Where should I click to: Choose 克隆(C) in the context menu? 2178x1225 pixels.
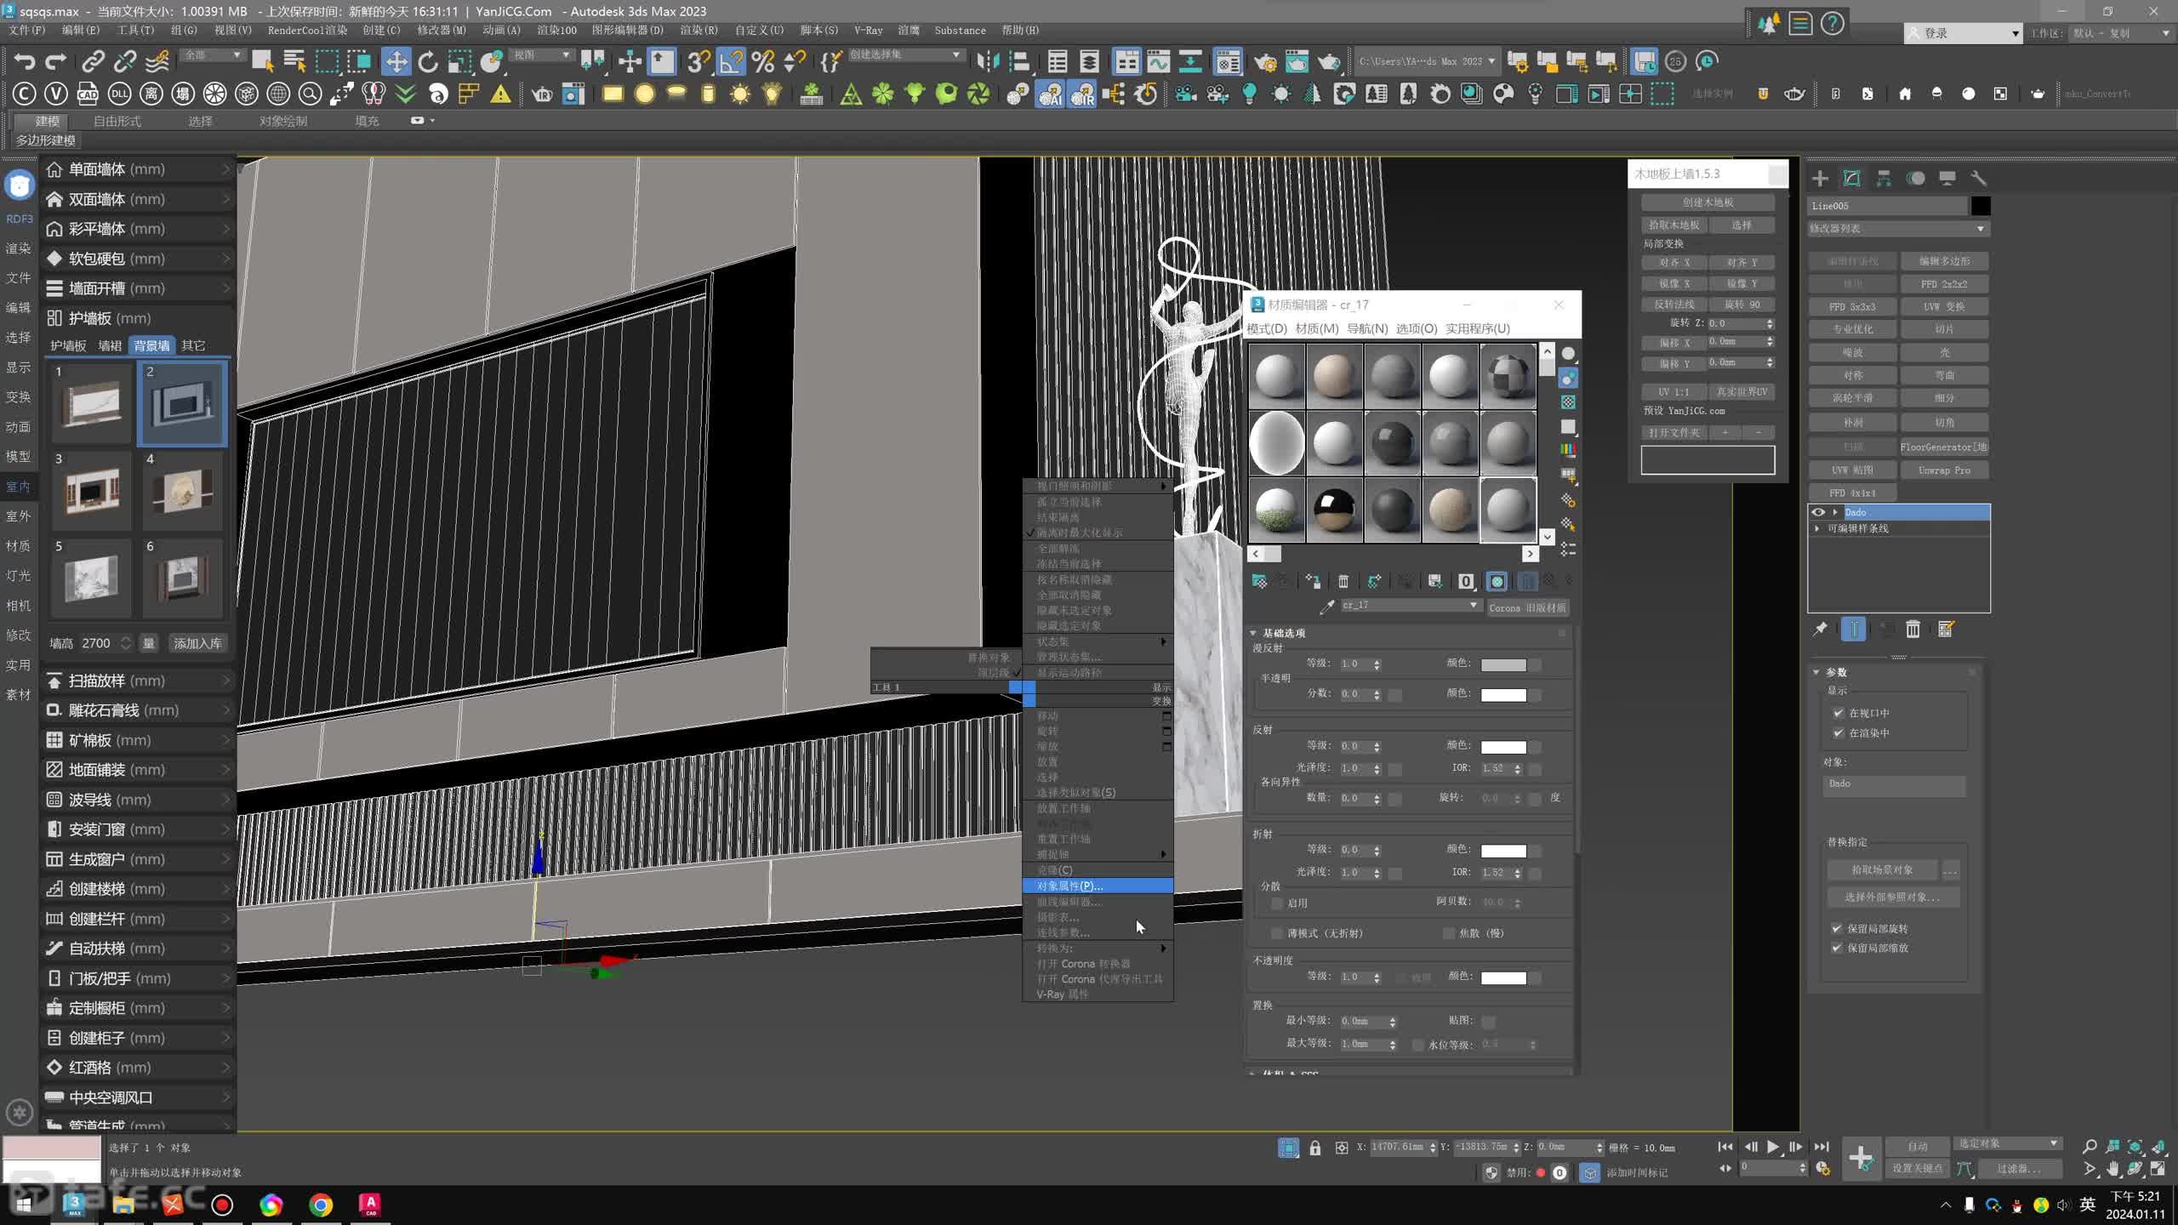(x=1098, y=870)
